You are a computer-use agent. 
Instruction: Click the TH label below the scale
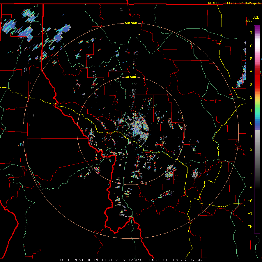(x=250, y=227)
